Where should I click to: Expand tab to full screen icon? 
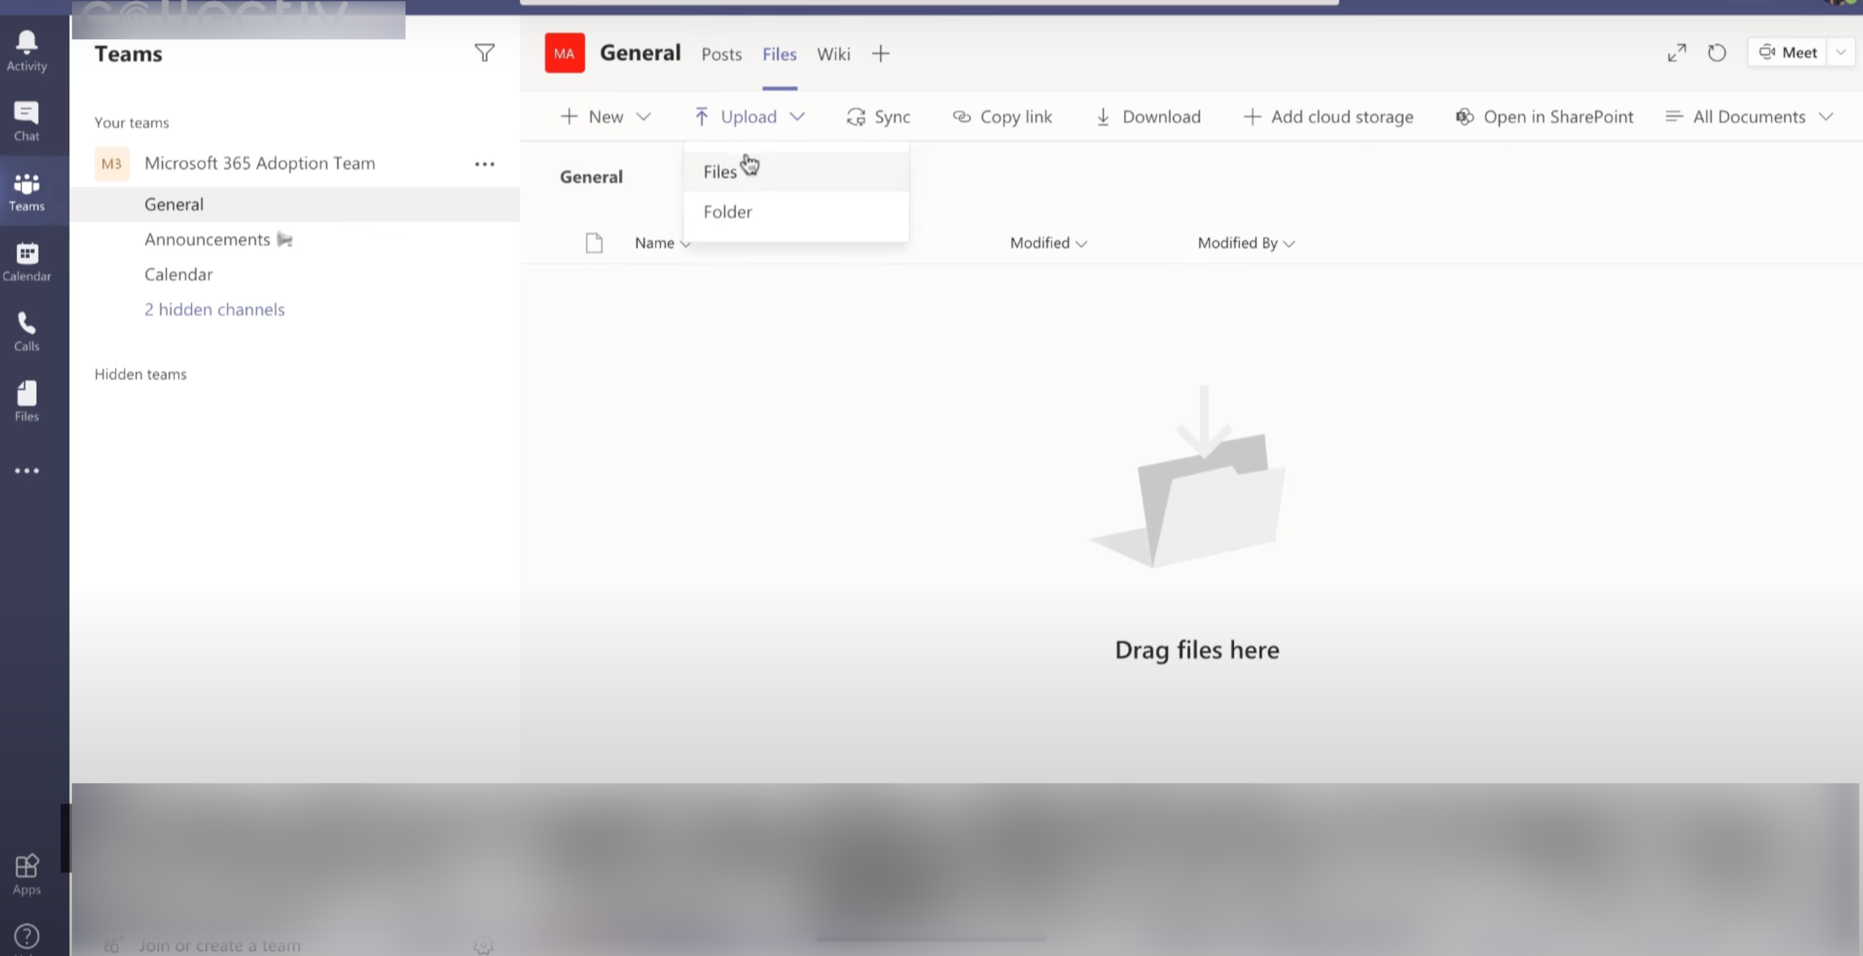click(1676, 53)
